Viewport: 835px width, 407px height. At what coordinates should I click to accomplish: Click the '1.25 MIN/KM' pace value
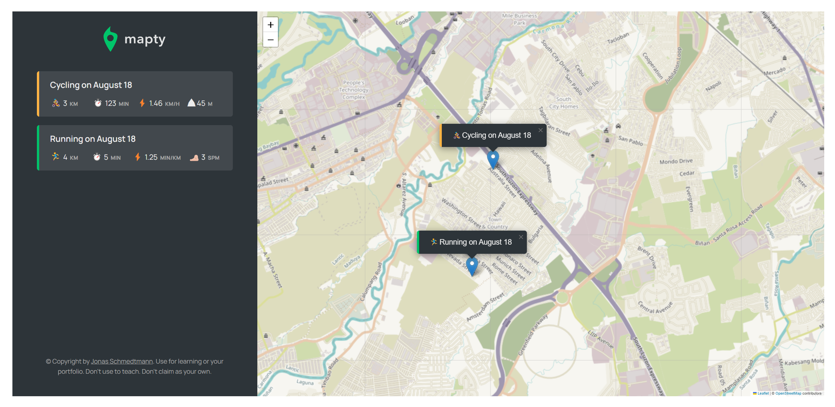click(x=162, y=157)
